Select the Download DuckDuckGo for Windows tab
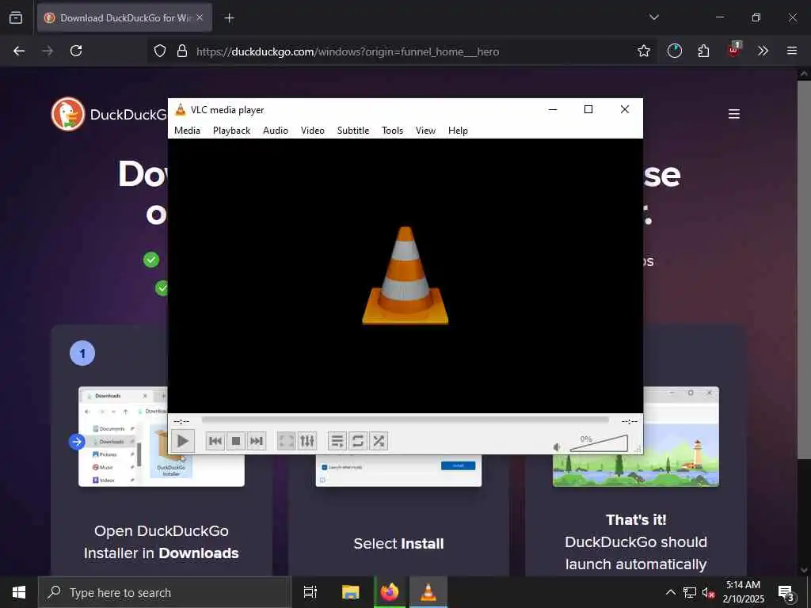 click(x=124, y=18)
